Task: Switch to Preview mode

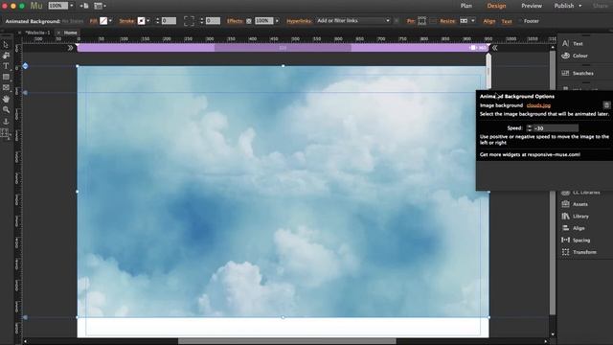Action: [x=532, y=6]
